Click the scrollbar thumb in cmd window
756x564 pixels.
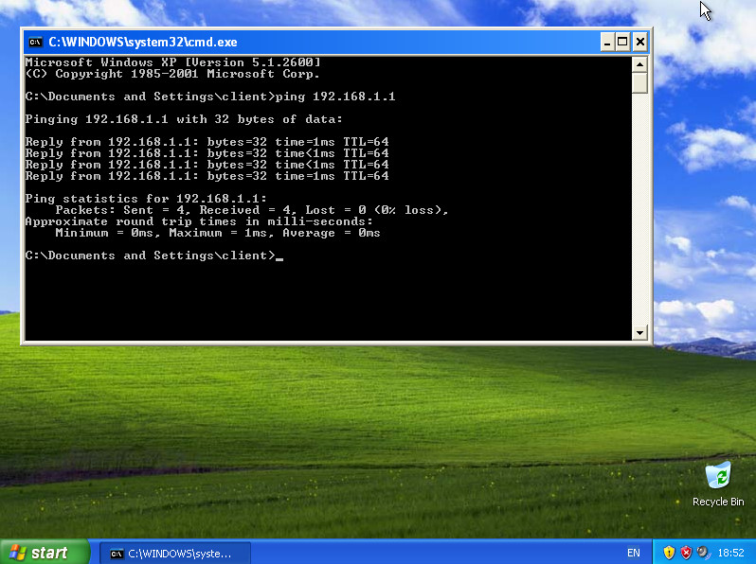coord(639,83)
